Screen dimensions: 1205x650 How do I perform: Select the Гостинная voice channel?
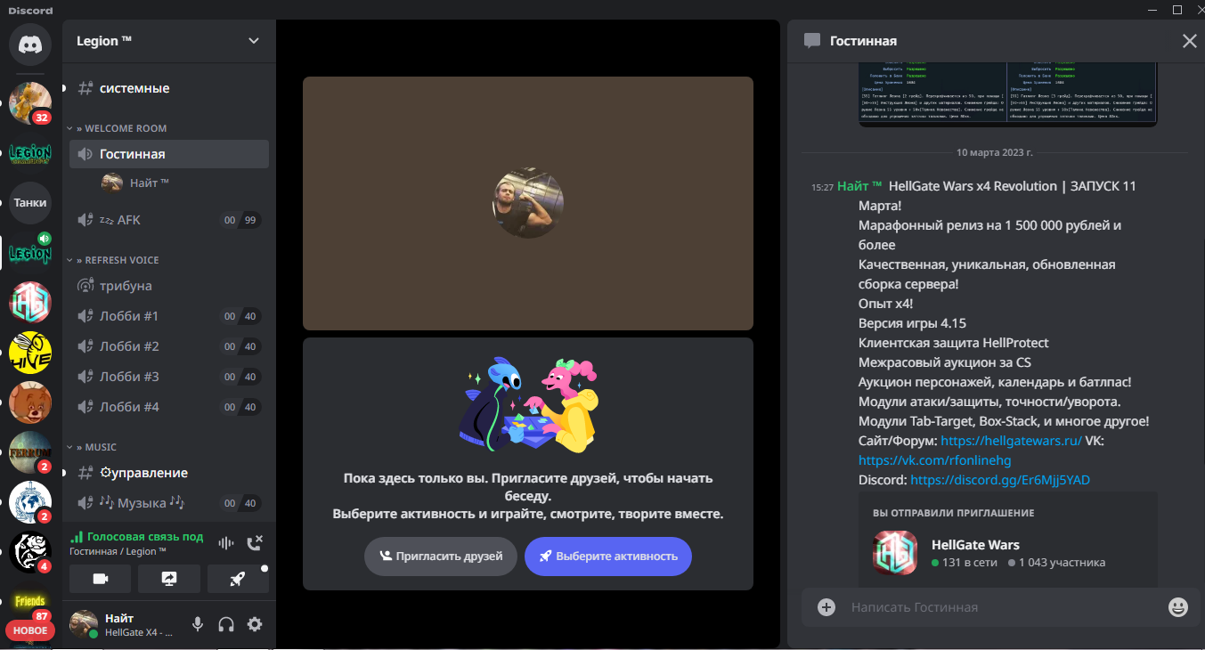[169, 154]
